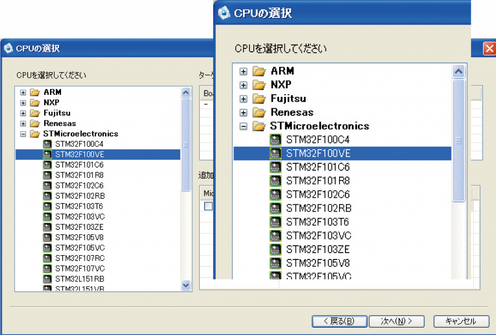Click the STM32L151RB chip icon in the small left list
This screenshot has width=496, height=335.
[x=47, y=279]
